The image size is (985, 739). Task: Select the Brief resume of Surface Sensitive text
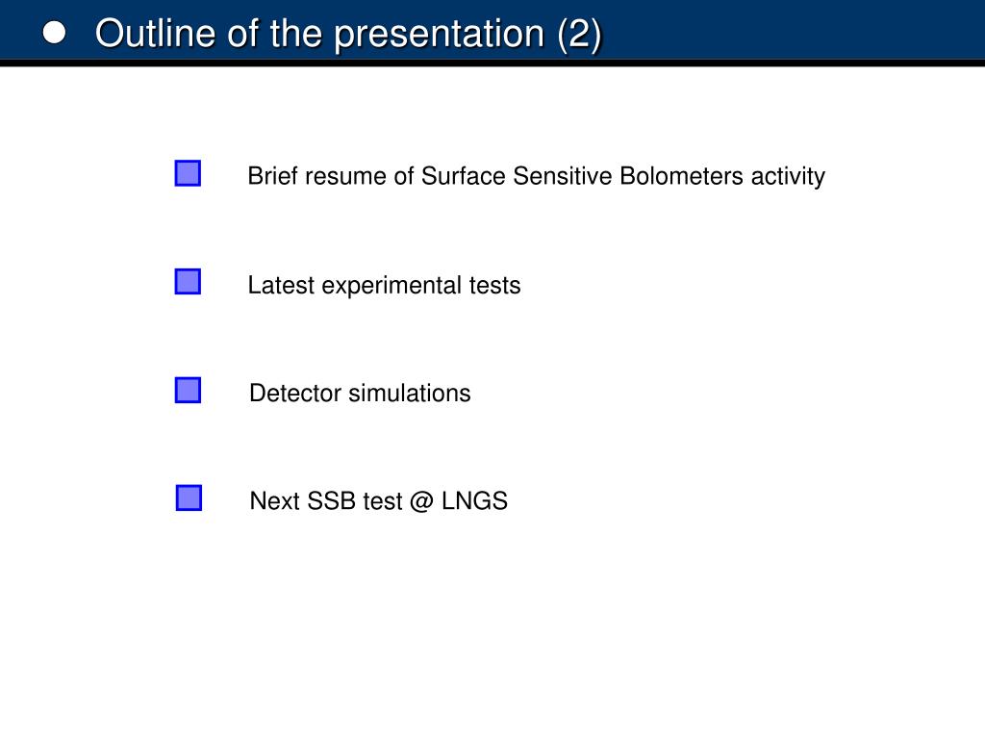point(430,176)
